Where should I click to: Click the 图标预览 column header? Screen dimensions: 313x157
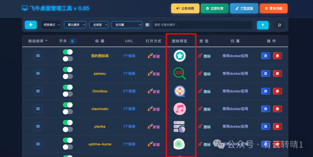tap(180, 41)
